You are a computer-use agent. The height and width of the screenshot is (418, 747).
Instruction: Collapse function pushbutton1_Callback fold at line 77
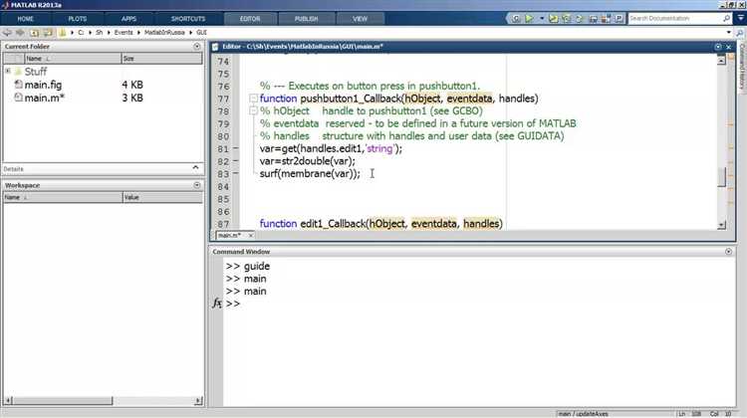pyautogui.click(x=253, y=99)
